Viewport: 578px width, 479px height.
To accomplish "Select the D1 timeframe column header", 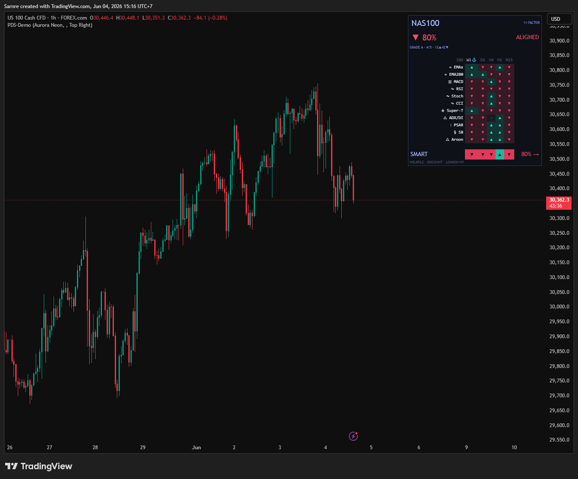I will pyautogui.click(x=483, y=60).
